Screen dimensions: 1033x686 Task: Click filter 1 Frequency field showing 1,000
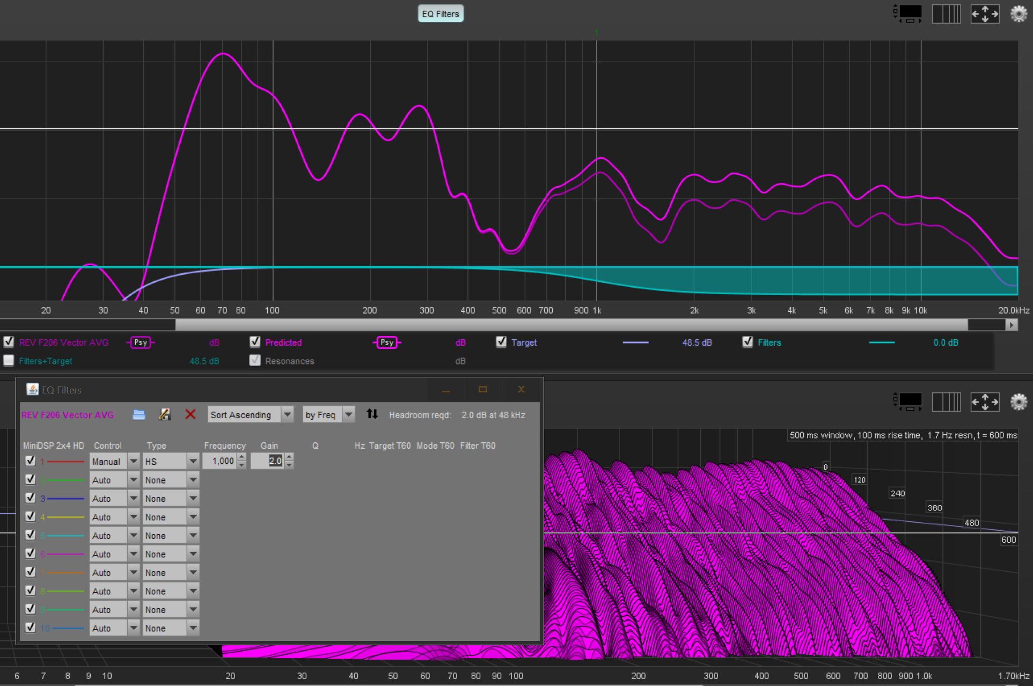(x=219, y=461)
